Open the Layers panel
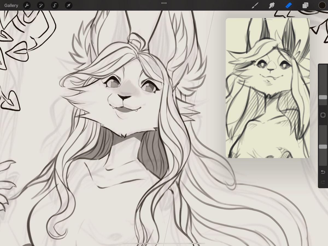This screenshot has width=328, height=246. (305, 5)
